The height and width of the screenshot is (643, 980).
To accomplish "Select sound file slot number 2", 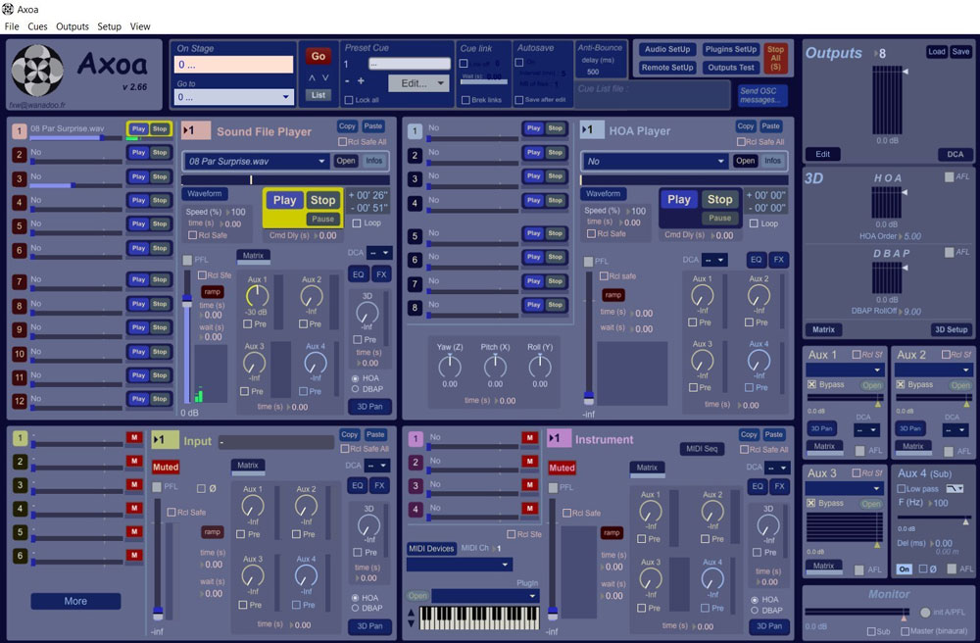I will [19, 155].
